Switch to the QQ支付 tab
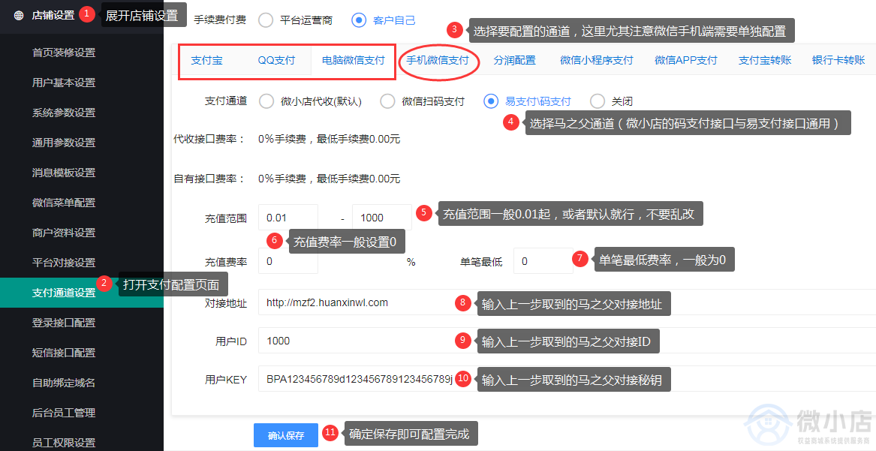This screenshot has width=876, height=451. coord(276,60)
